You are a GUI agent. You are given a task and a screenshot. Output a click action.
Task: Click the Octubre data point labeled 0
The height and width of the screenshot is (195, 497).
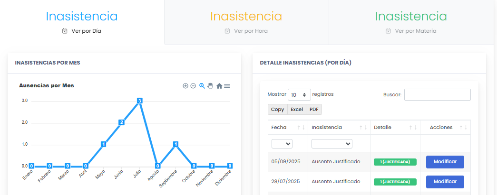[194, 166]
